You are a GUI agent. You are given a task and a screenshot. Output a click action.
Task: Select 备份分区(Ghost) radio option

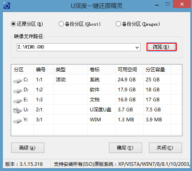pyautogui.click(x=61, y=24)
